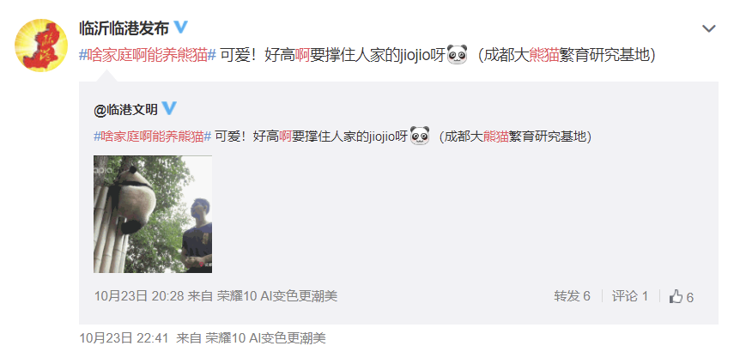Open hashtag #啥家庭啊能养熊猫# in the top post
Image resolution: width=734 pixels, height=352 pixels.
(x=148, y=55)
